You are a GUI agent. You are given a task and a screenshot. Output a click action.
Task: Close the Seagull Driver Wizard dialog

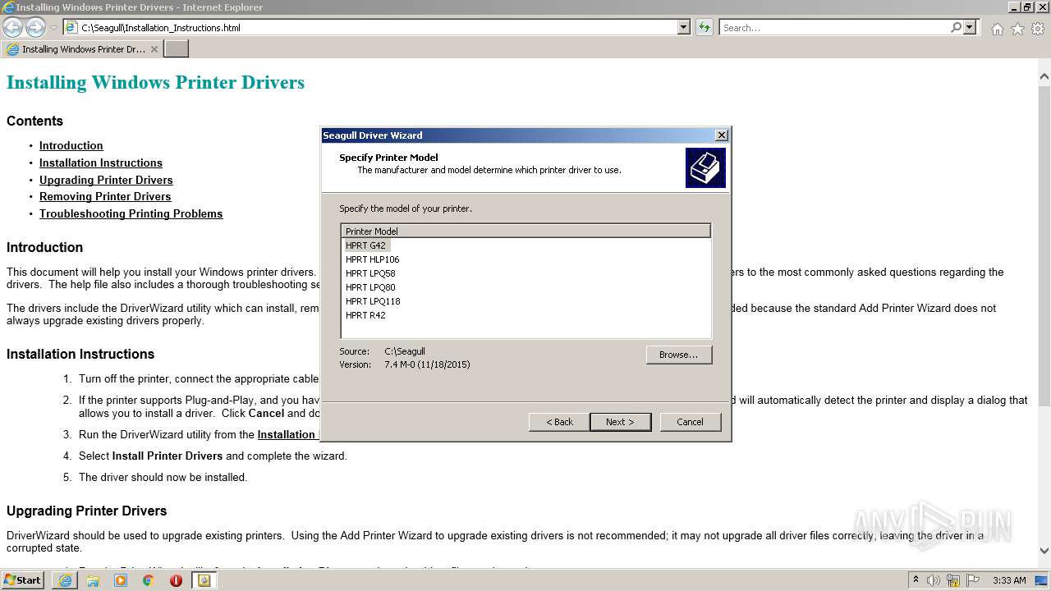(x=722, y=135)
